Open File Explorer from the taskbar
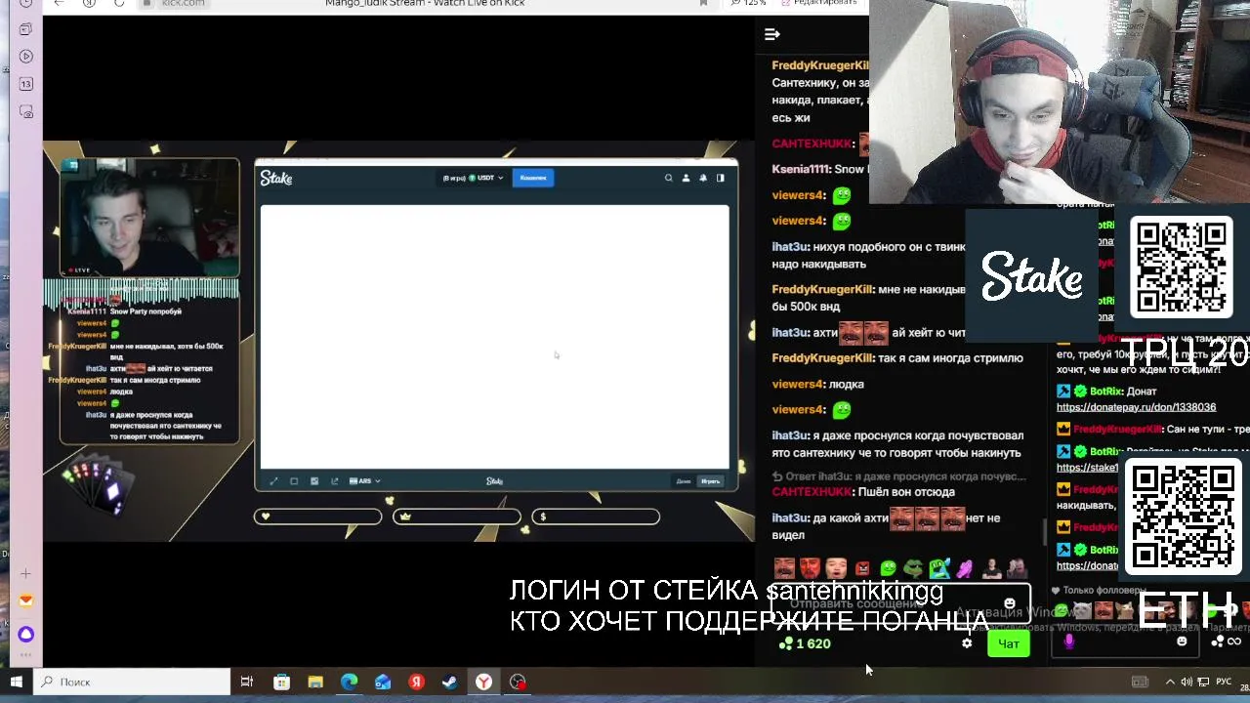The height and width of the screenshot is (703, 1250). 315,682
